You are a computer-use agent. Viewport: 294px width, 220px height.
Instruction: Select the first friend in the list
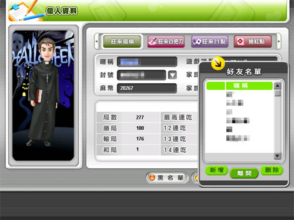(239, 94)
